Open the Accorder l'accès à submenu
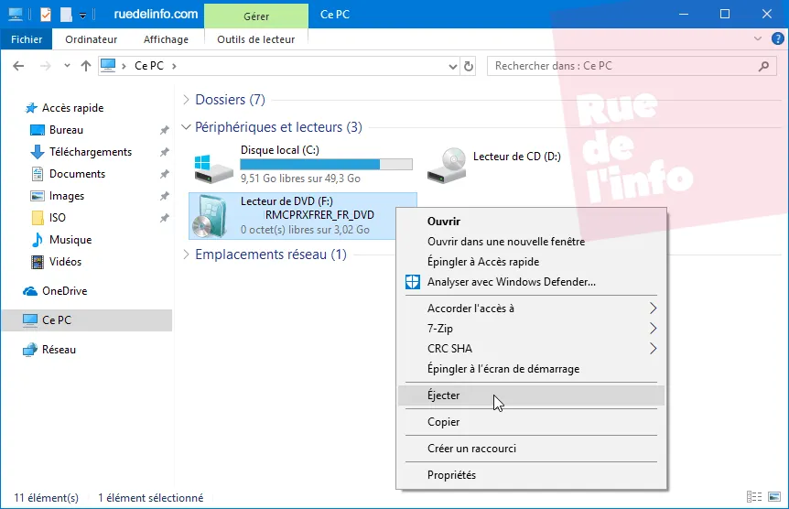789x509 pixels. (532, 309)
